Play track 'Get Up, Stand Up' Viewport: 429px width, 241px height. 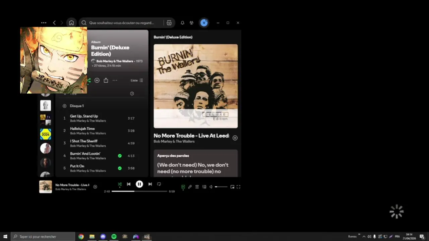point(84,116)
